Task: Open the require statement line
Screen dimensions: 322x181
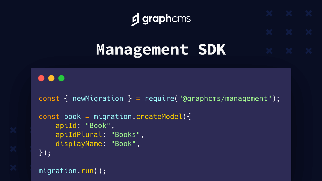Action: click(158, 98)
